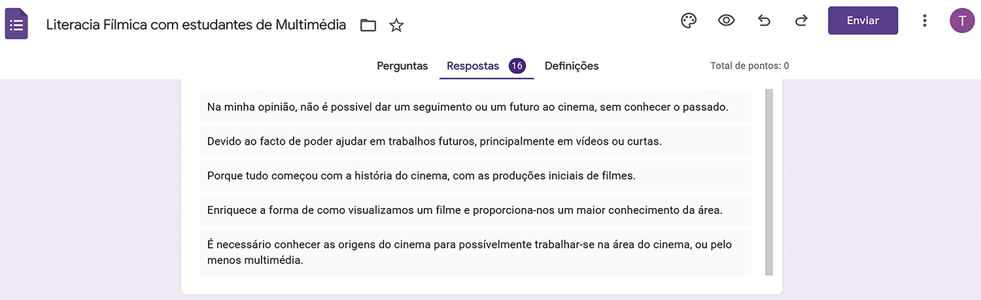
Task: Open the Definições tab
Action: (x=572, y=66)
